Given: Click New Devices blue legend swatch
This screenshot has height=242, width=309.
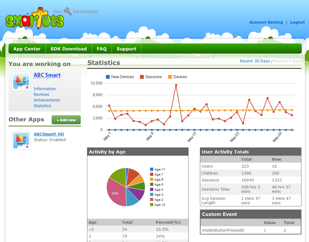Looking at the screenshot, I should 108,77.
